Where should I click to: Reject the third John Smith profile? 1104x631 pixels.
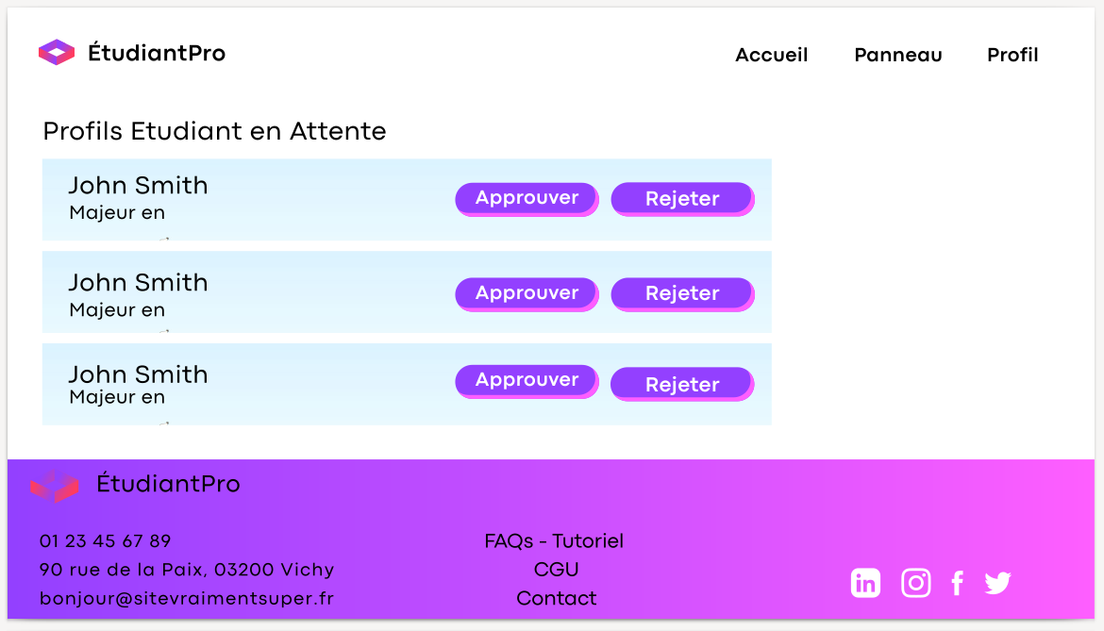(x=682, y=385)
